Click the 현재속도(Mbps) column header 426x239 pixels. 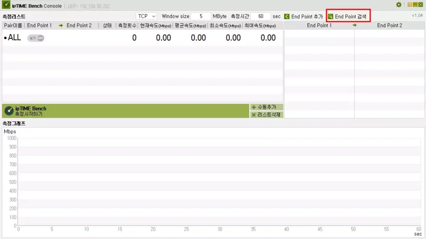coord(156,25)
